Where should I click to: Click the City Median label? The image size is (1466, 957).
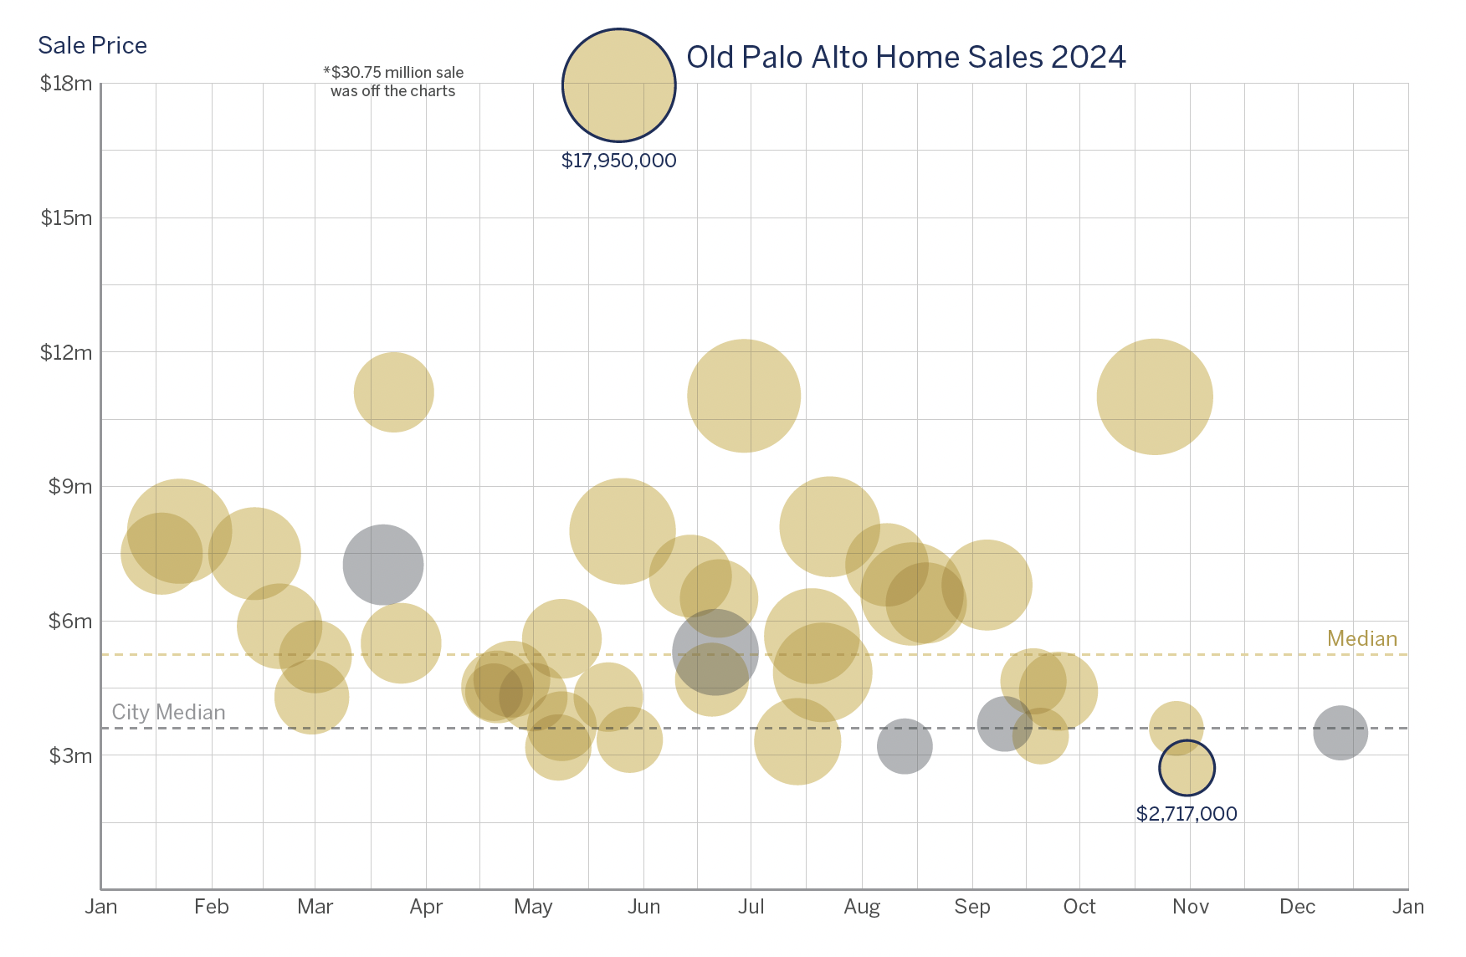[168, 712]
